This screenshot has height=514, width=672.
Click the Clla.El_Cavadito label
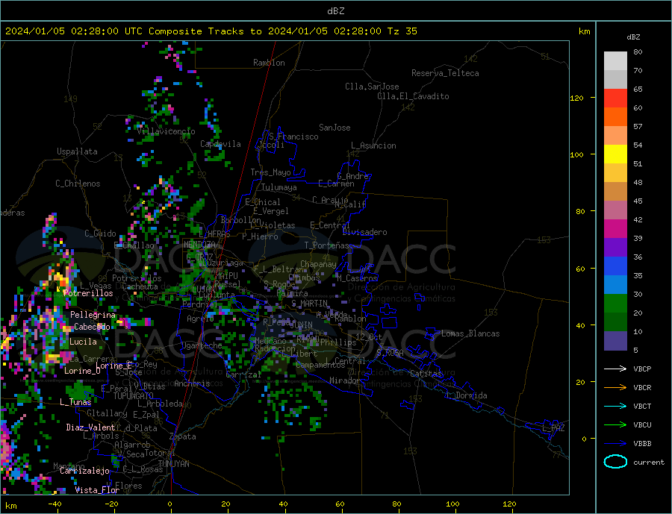tap(413, 96)
